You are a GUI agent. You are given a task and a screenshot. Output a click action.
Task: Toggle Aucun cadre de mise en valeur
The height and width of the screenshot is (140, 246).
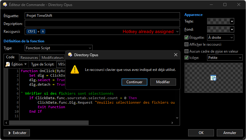tap(186, 51)
